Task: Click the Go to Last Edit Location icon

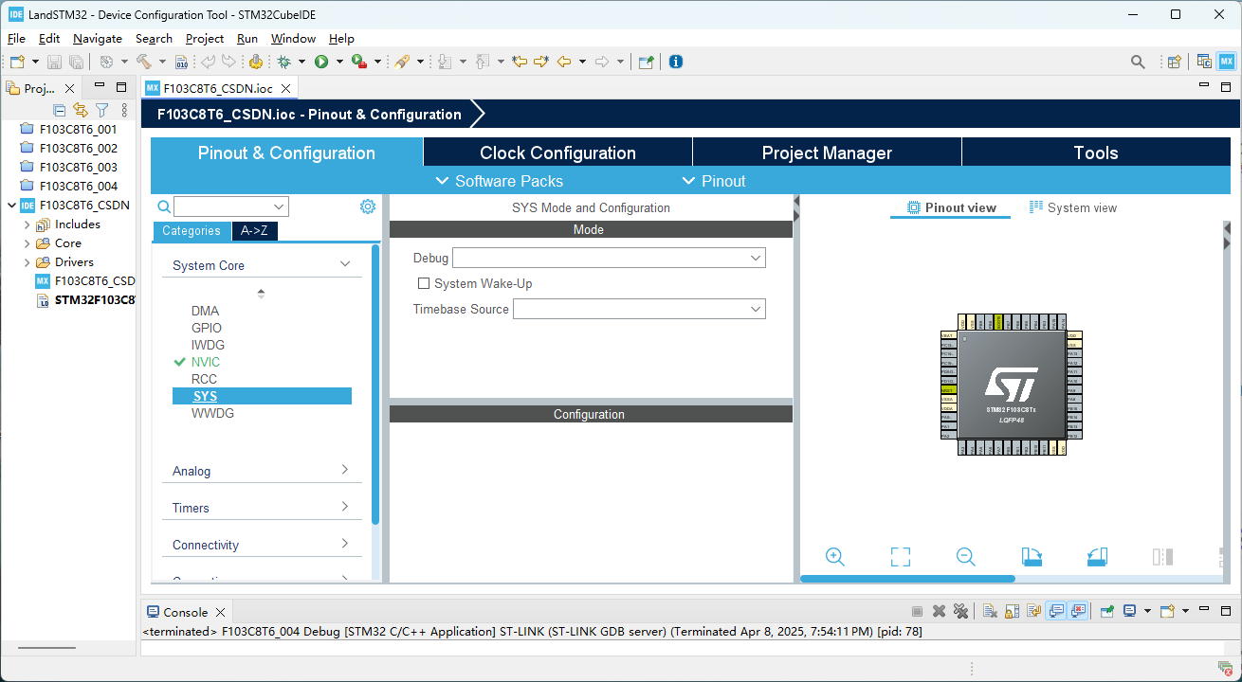Action: point(520,62)
